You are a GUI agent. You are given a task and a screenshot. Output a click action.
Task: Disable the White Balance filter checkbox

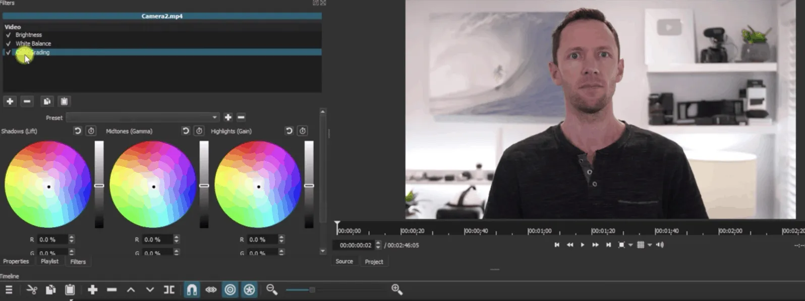pos(8,44)
